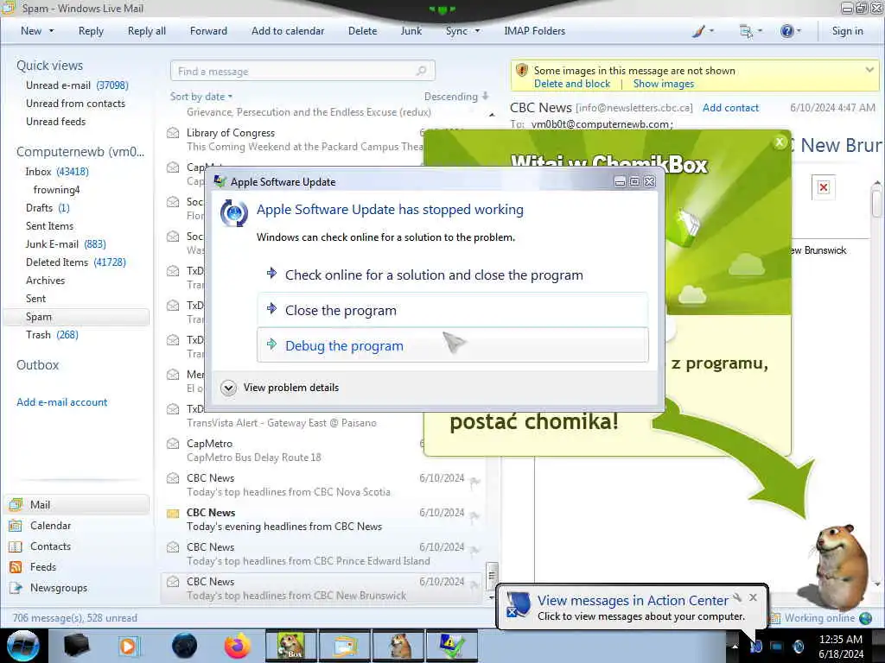Choose Close the program
This screenshot has width=885, height=663.
click(453, 310)
